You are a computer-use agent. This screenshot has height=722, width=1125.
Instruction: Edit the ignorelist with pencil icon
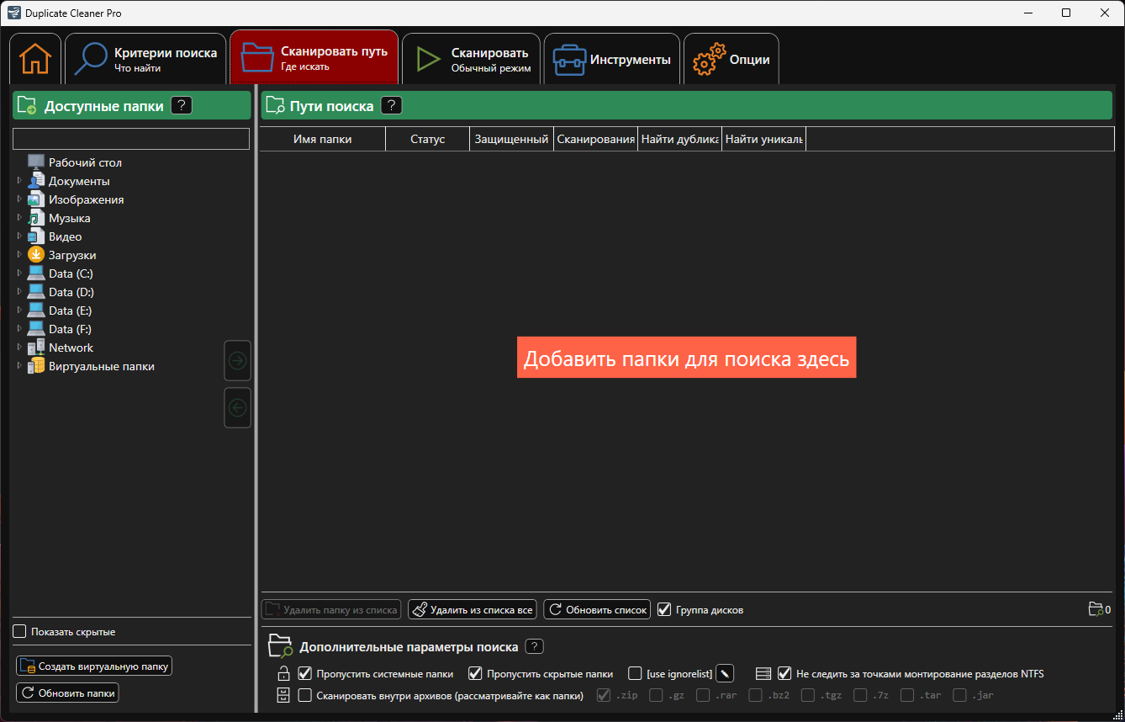725,673
